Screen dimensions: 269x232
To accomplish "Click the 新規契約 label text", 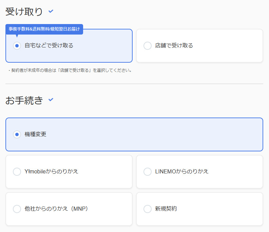I will pos(166,209).
